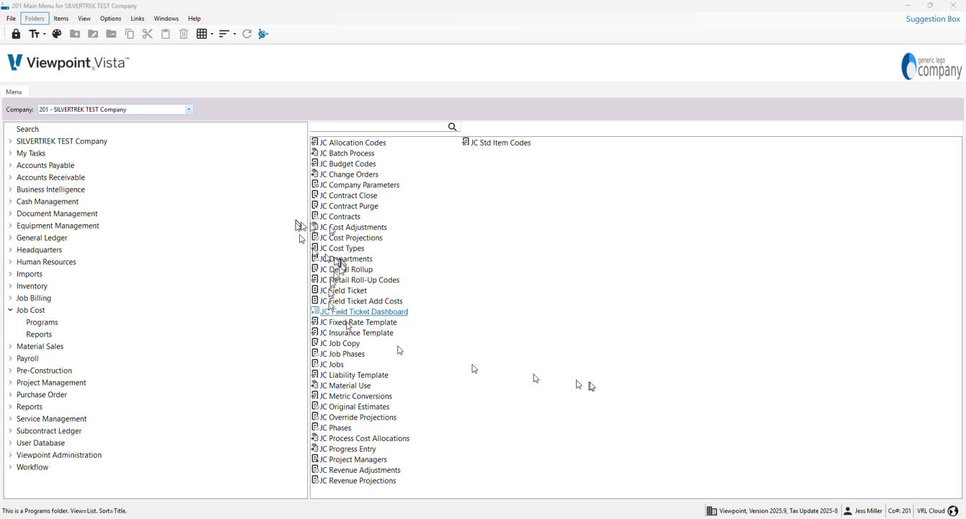The height and width of the screenshot is (519, 966).
Task: Click the program search input field
Action: tap(378, 127)
